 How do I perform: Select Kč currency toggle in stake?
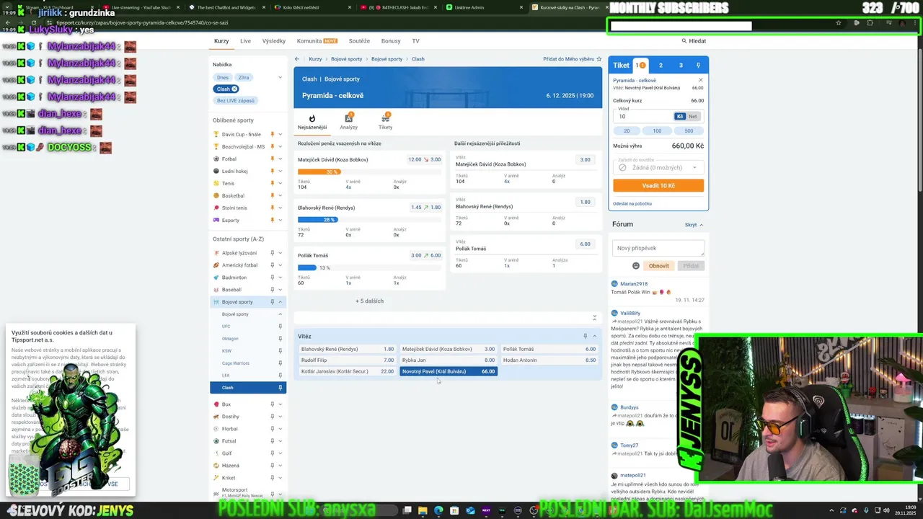pyautogui.click(x=679, y=116)
